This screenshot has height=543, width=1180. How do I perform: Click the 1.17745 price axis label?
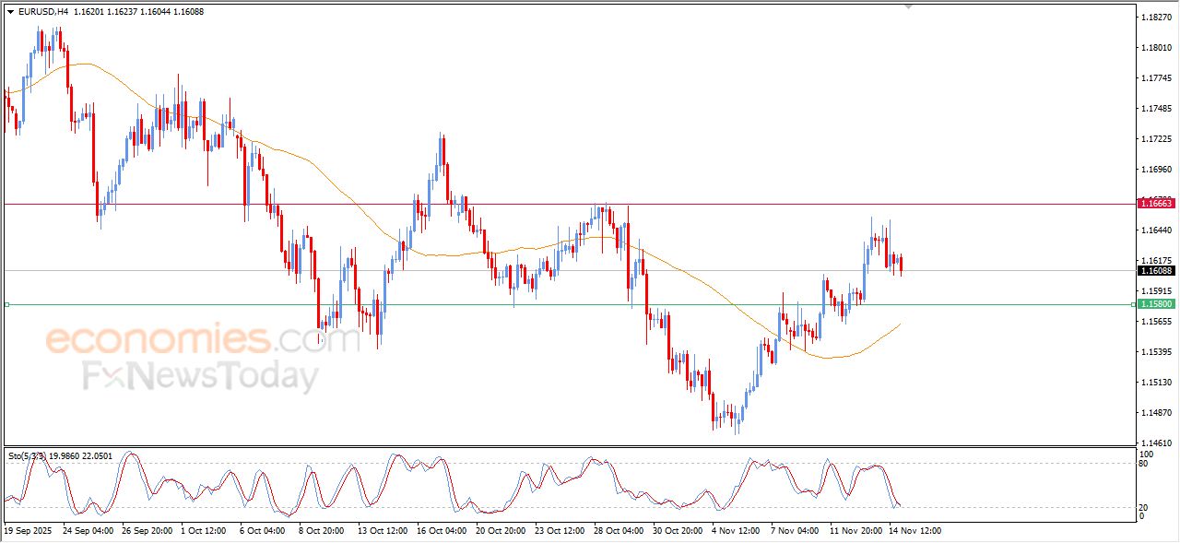1155,78
